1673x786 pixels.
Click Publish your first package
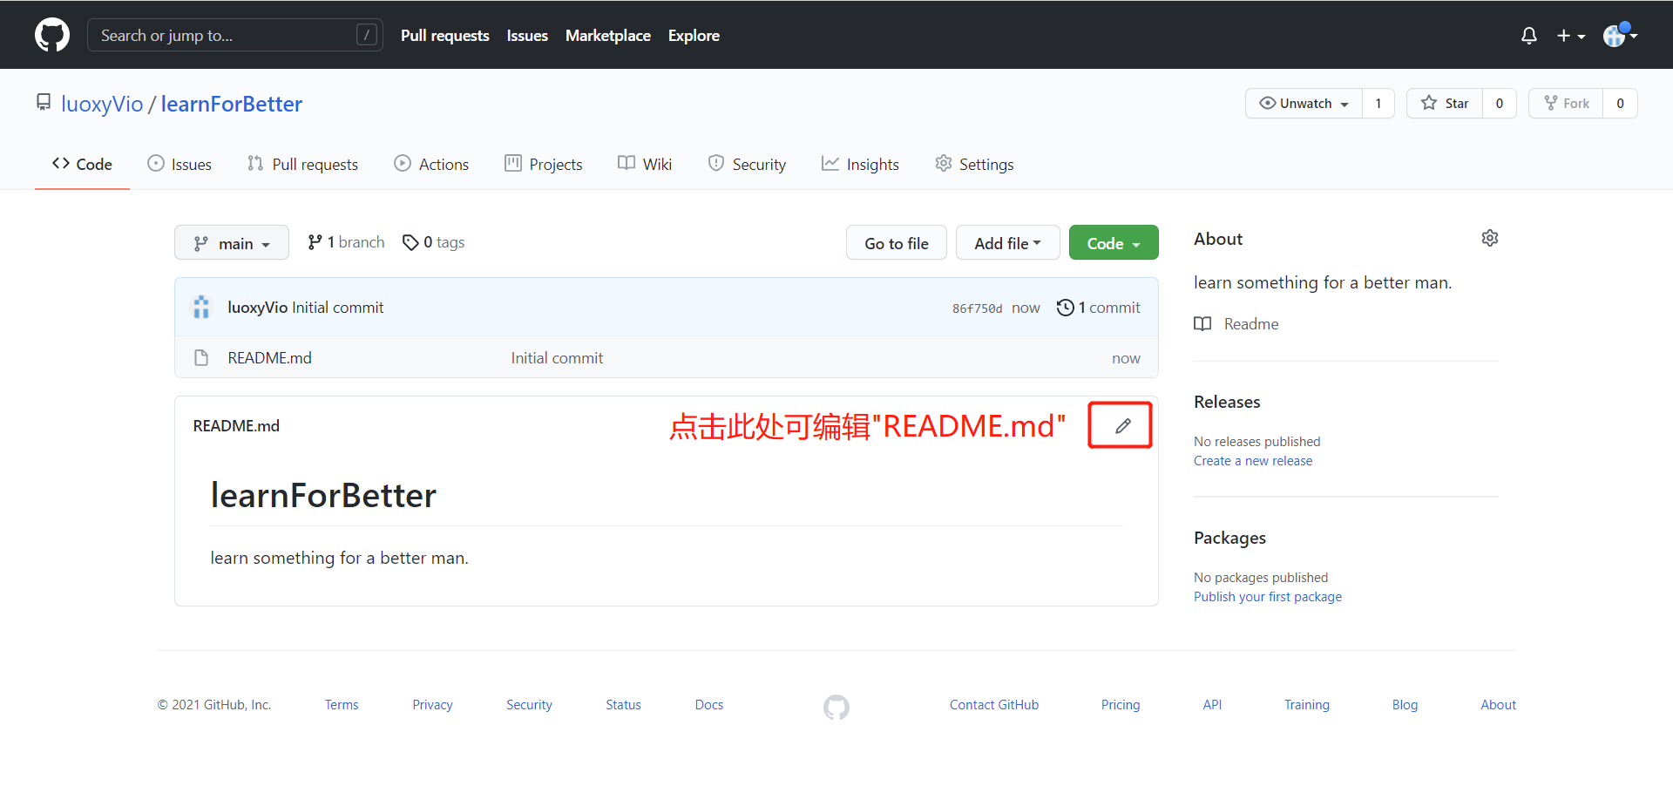[1268, 597]
